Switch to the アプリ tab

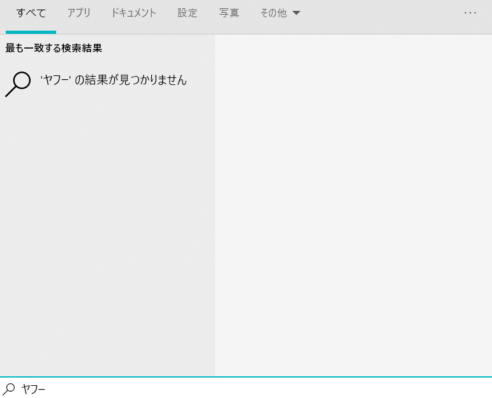pos(79,13)
